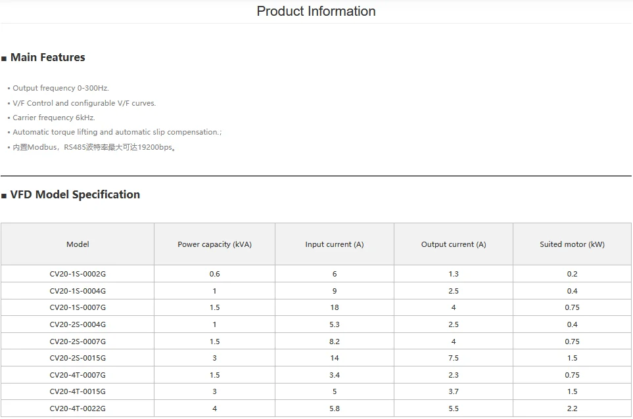Click the Model column header
633x419 pixels.
(78, 244)
